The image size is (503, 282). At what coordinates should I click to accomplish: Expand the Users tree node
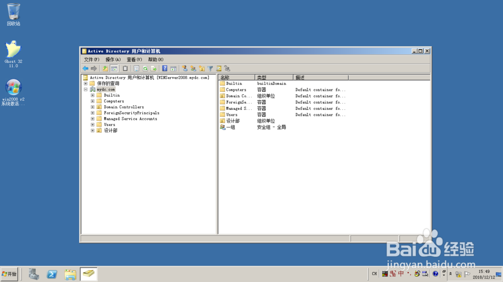pyautogui.click(x=93, y=125)
